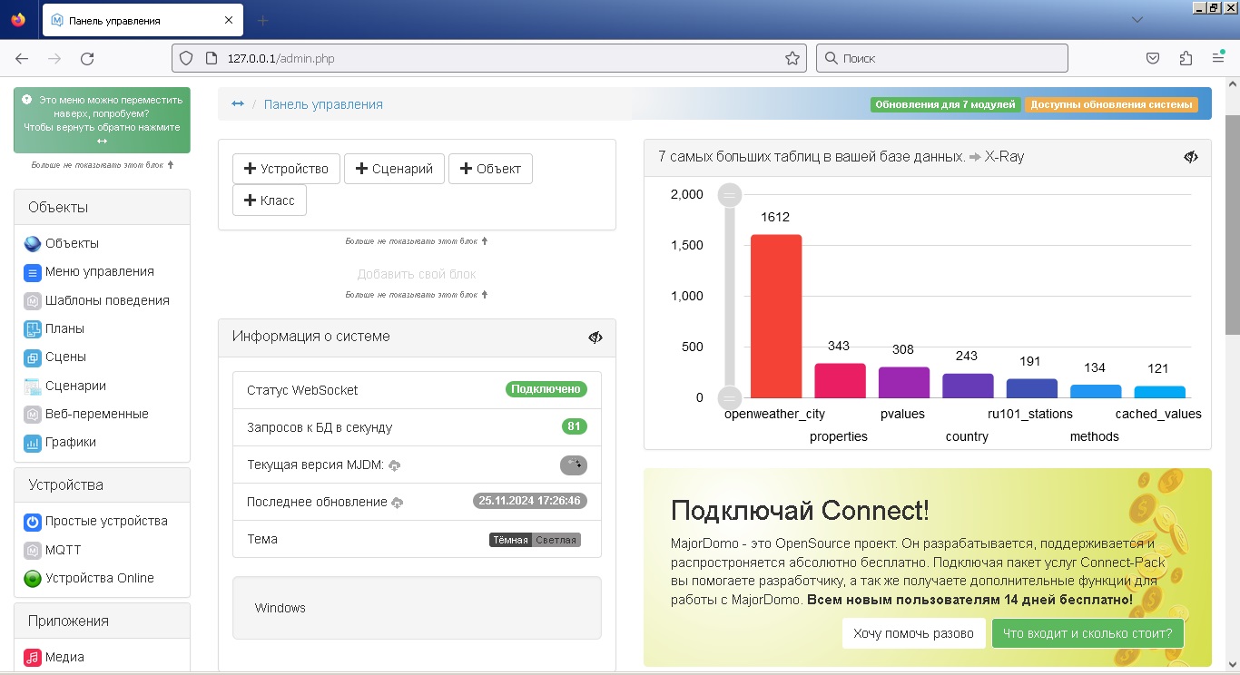Hide the Информация о системе block
The width and height of the screenshot is (1240, 675).
coord(595,337)
